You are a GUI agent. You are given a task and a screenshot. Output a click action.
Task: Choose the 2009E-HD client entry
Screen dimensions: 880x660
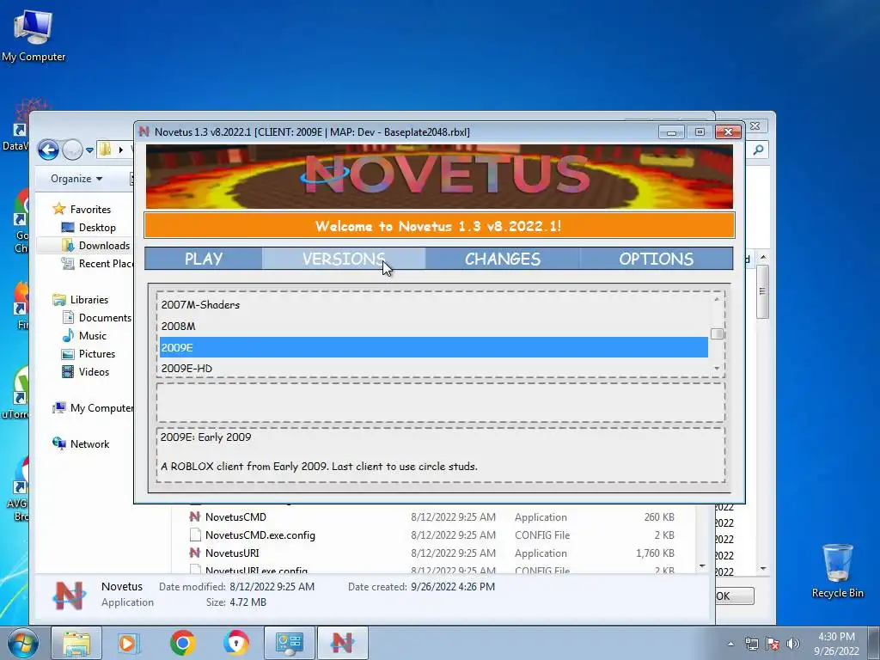(x=433, y=368)
